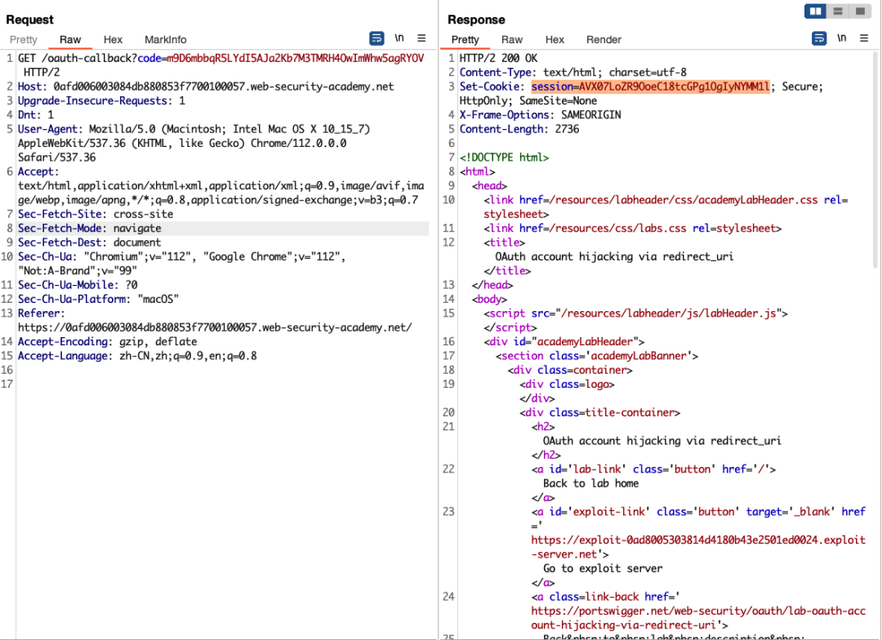Screen dimensions: 882x640
Task: Click the User-Agent header line
Action: click(x=194, y=143)
